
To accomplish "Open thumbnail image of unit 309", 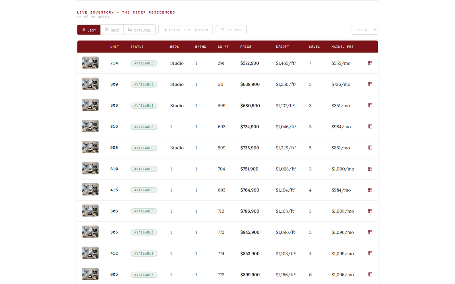I will tap(90, 84).
